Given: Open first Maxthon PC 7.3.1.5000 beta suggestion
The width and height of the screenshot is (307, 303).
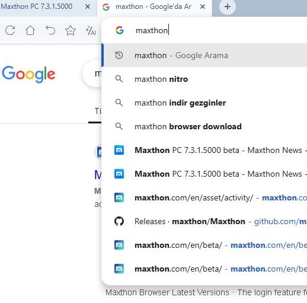Looking at the screenshot, I should (205, 150).
